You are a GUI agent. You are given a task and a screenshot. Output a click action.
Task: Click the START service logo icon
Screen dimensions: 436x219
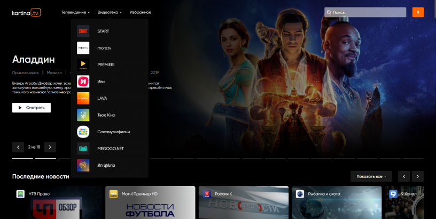point(83,31)
